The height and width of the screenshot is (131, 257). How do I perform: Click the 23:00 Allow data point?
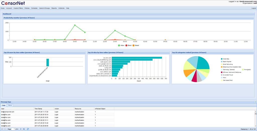[x=115, y=30]
